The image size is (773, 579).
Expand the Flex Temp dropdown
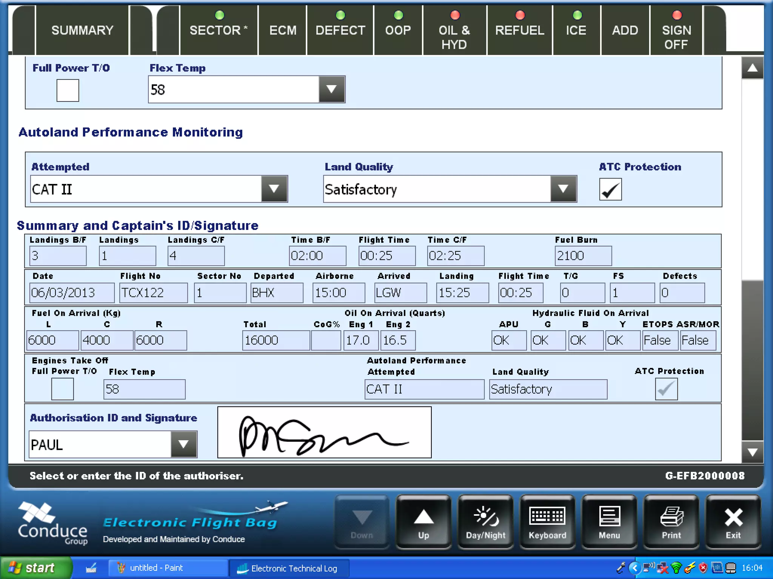tap(331, 89)
